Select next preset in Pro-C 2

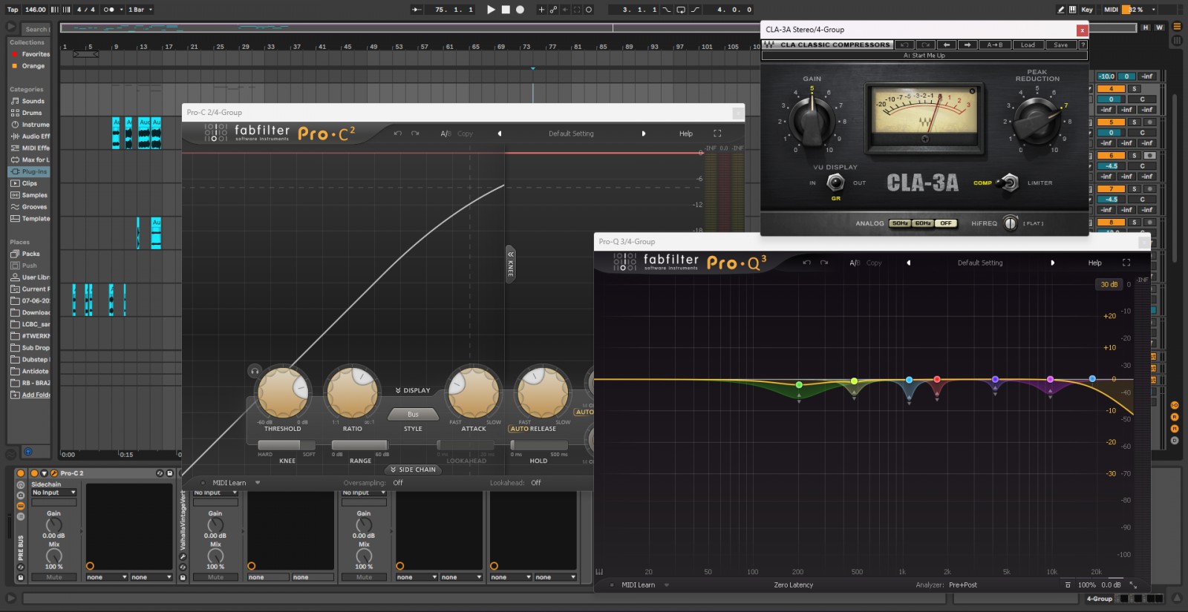[643, 134]
